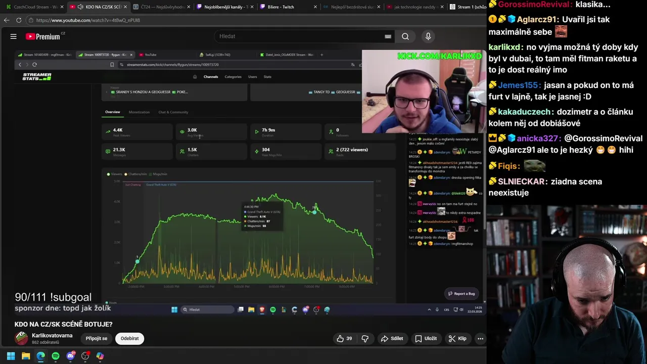
Task: Open Windows Start button on bottom taskbar
Action: (11, 356)
